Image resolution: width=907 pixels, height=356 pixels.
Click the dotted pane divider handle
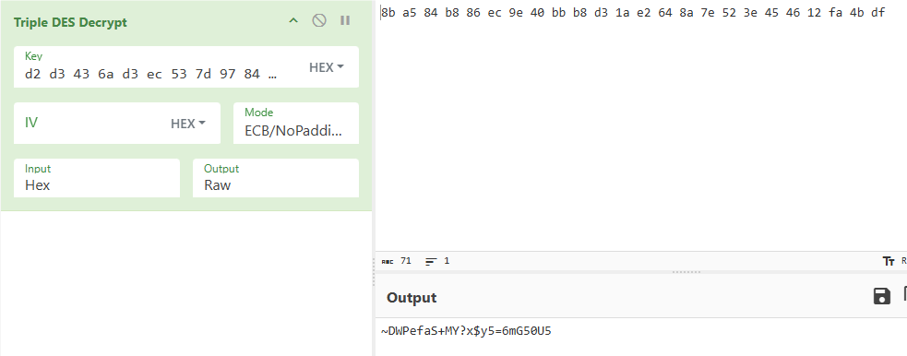coord(686,272)
